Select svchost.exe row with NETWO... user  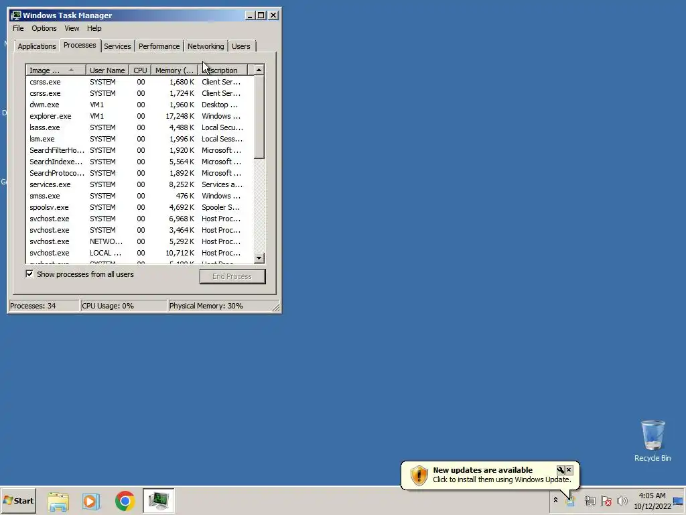pos(139,241)
